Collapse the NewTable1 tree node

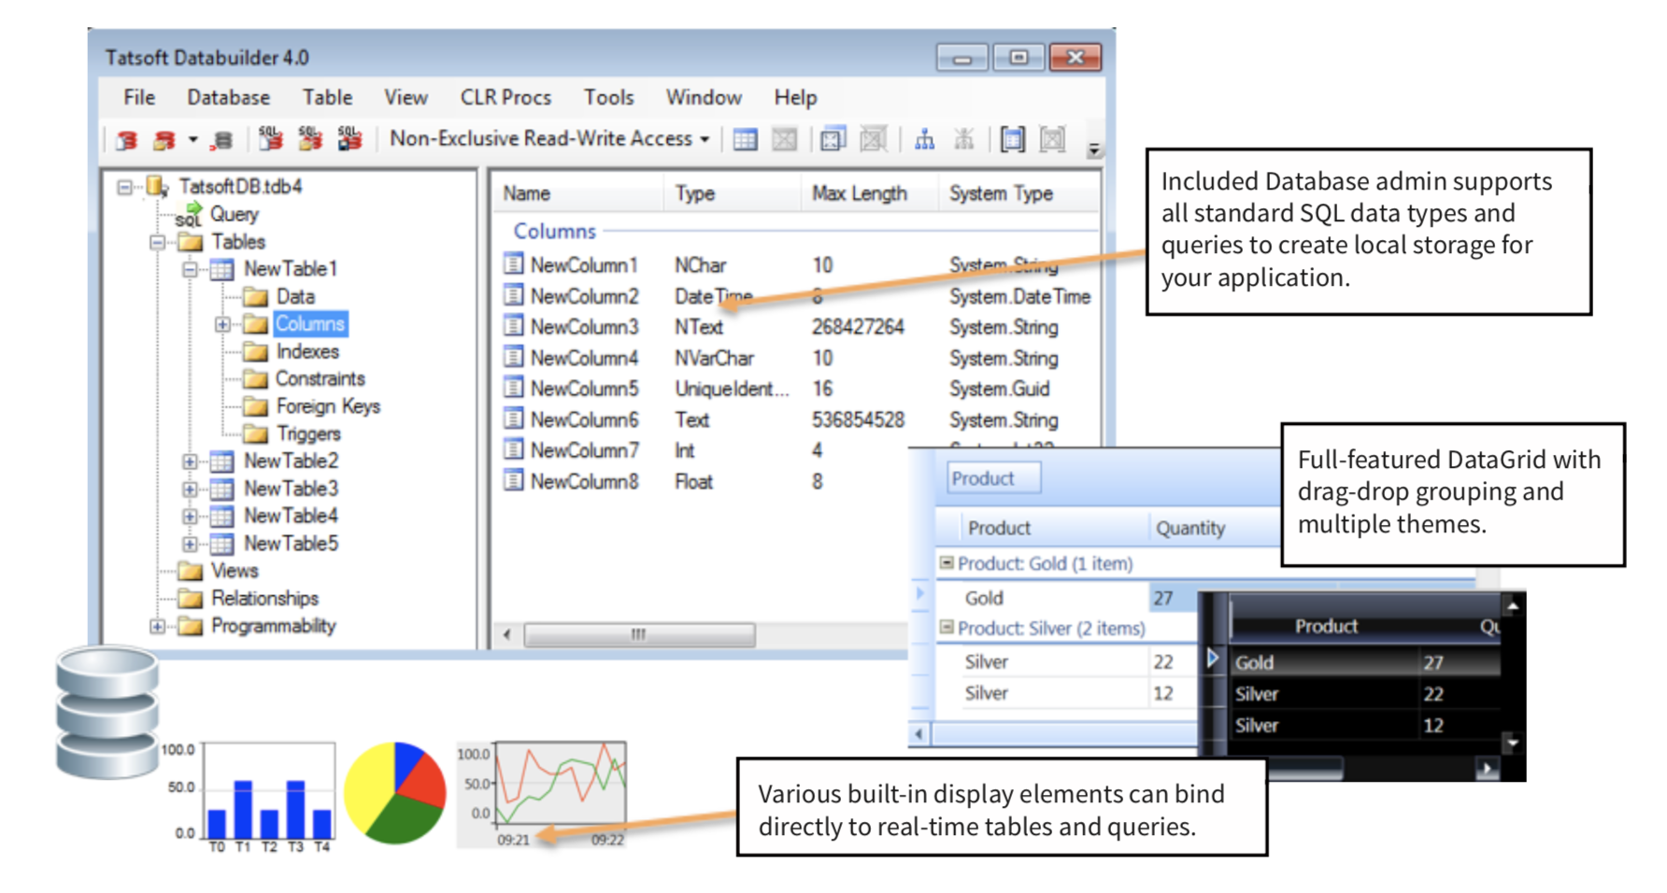(190, 270)
